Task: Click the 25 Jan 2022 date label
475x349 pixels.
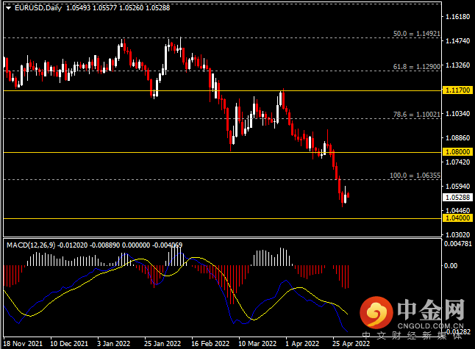Action: coord(162,344)
